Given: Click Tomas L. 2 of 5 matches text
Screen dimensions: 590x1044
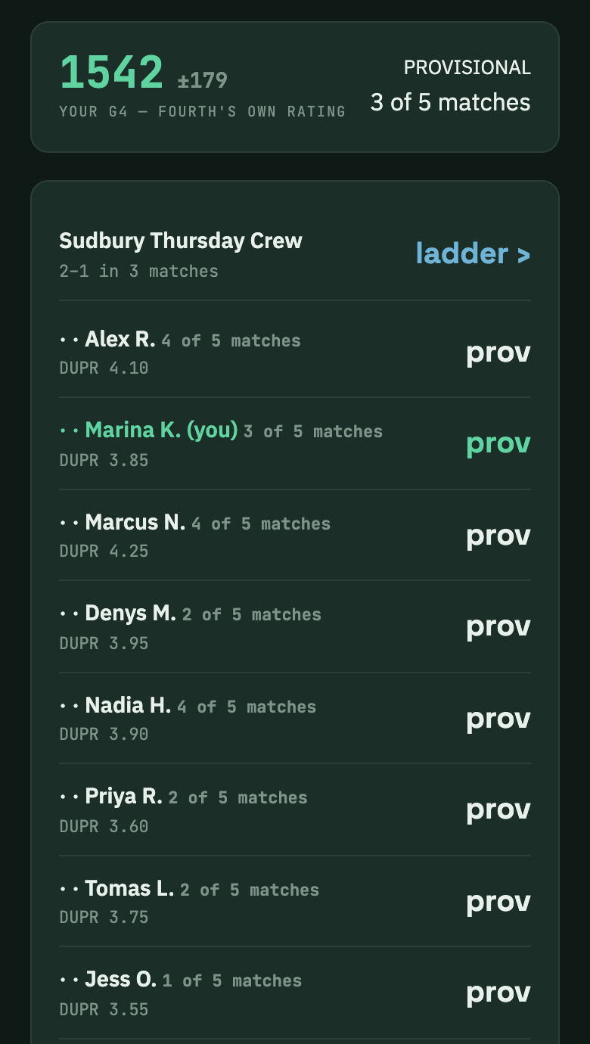Looking at the screenshot, I should (202, 889).
